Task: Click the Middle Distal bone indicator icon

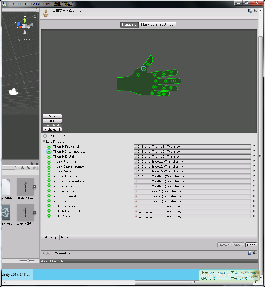Action: tap(49, 186)
